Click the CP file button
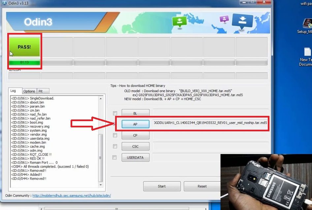Viewport: 312px width, 210px height. click(135, 135)
